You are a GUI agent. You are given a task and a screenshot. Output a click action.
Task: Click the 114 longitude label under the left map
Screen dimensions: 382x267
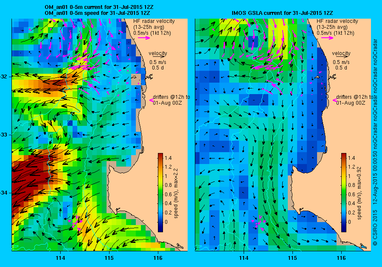(x=60, y=258)
